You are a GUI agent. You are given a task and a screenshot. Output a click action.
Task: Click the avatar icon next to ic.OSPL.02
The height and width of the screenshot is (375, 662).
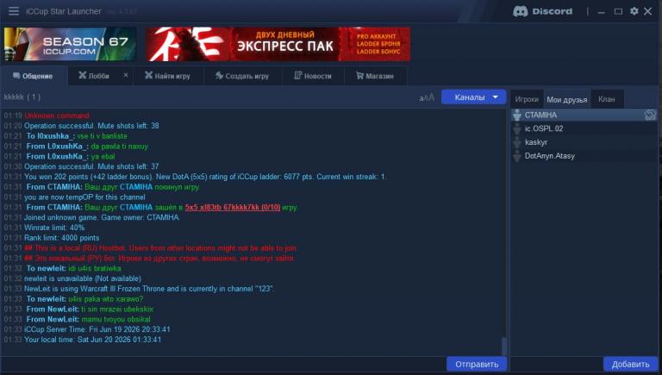[517, 128]
